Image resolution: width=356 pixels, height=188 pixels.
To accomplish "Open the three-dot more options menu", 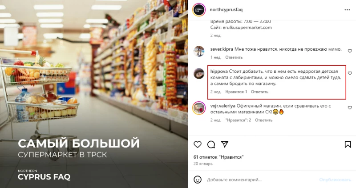I will point(347,10).
